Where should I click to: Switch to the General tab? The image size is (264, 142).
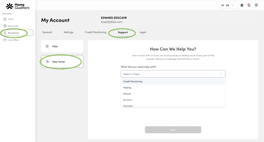[x=47, y=32]
